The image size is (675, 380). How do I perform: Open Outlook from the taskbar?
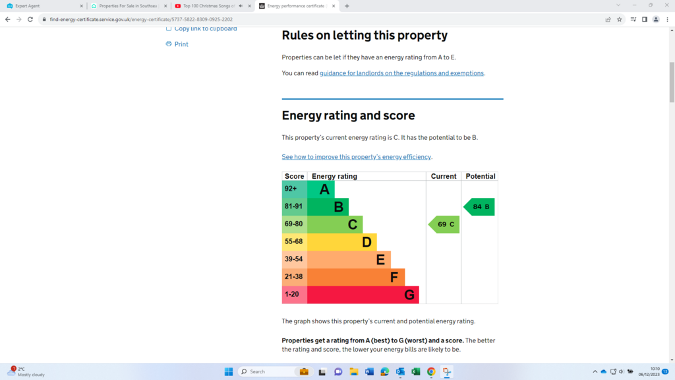[400, 371]
